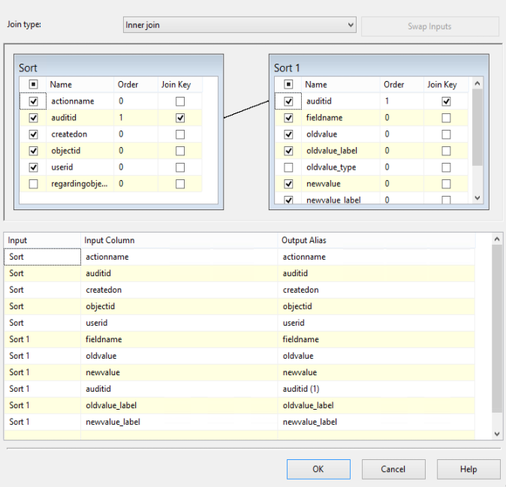Screen dimensions: 506x487
Task: Uncheck auditid column in Sort 1 input
Action: [x=288, y=101]
